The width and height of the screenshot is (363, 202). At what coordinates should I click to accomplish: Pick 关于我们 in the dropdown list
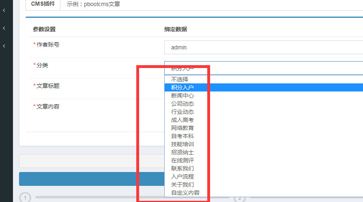point(183,185)
